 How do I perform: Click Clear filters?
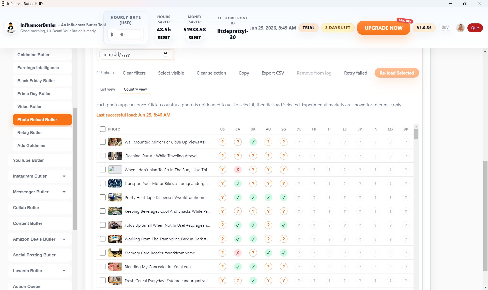(134, 73)
